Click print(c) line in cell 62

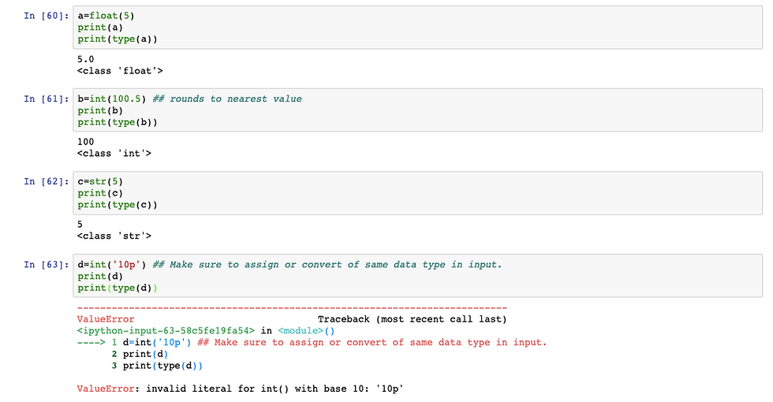(x=100, y=194)
